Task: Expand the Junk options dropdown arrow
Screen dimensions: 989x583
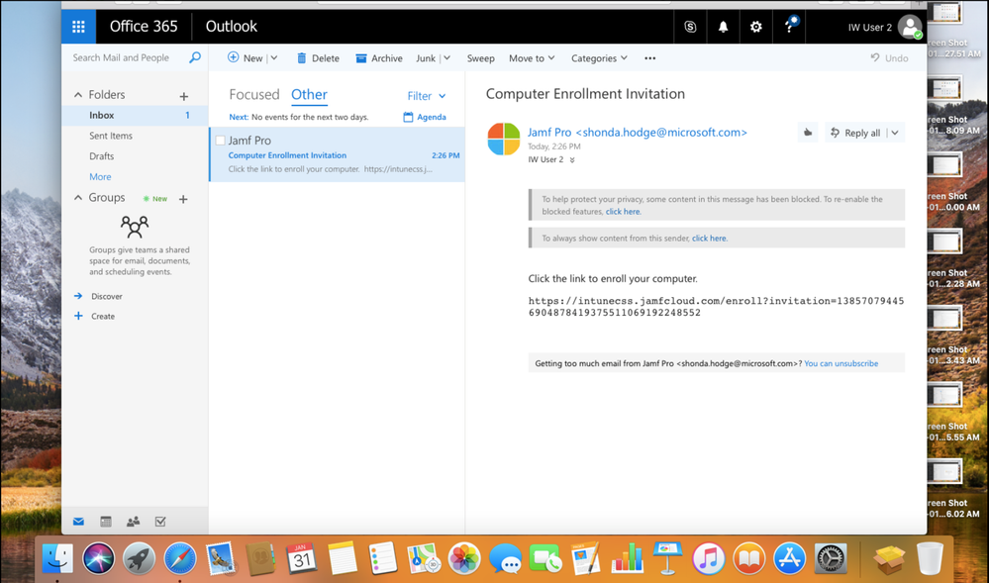Action: coord(446,58)
